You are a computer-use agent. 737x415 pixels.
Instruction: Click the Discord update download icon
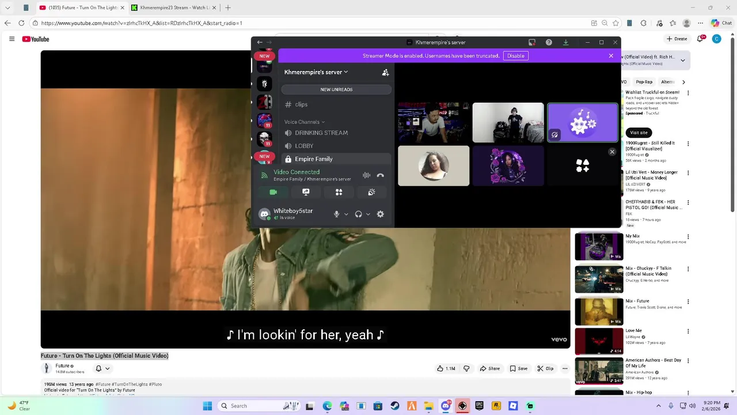pos(565,42)
